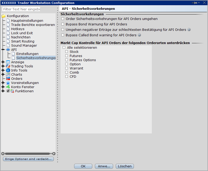The image size is (208, 171).
Task: Click 'Einige Optionen sind verdeckt...' button
Action: click(28, 159)
